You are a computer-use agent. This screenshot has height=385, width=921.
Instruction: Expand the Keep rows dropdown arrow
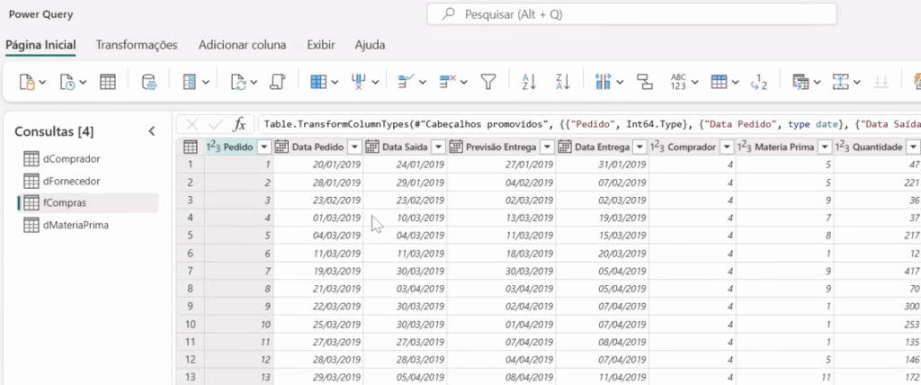coord(423,82)
